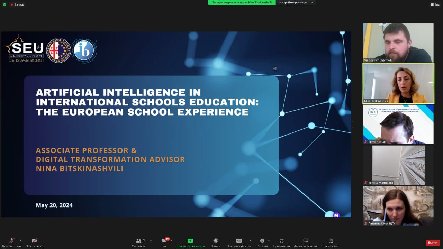The height and width of the screenshot is (249, 443).
Task: Open the Настройки просмотра dropdown
Action: (x=296, y=2)
